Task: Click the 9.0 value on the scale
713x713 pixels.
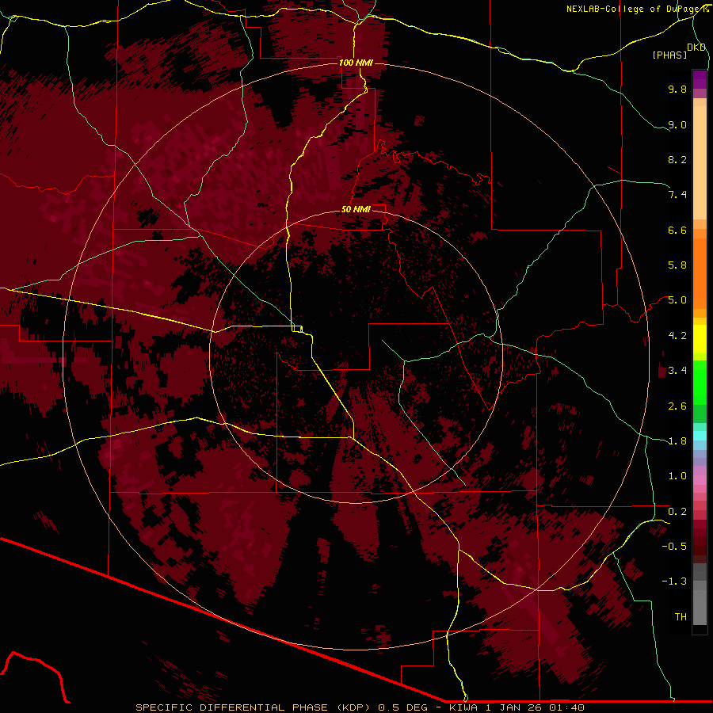Action: pyautogui.click(x=677, y=124)
